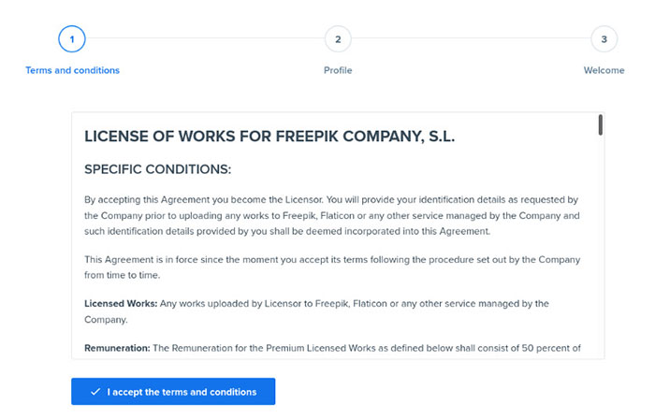The image size is (655, 419).
Task: Open the Terms and conditions step label
Action: [72, 70]
